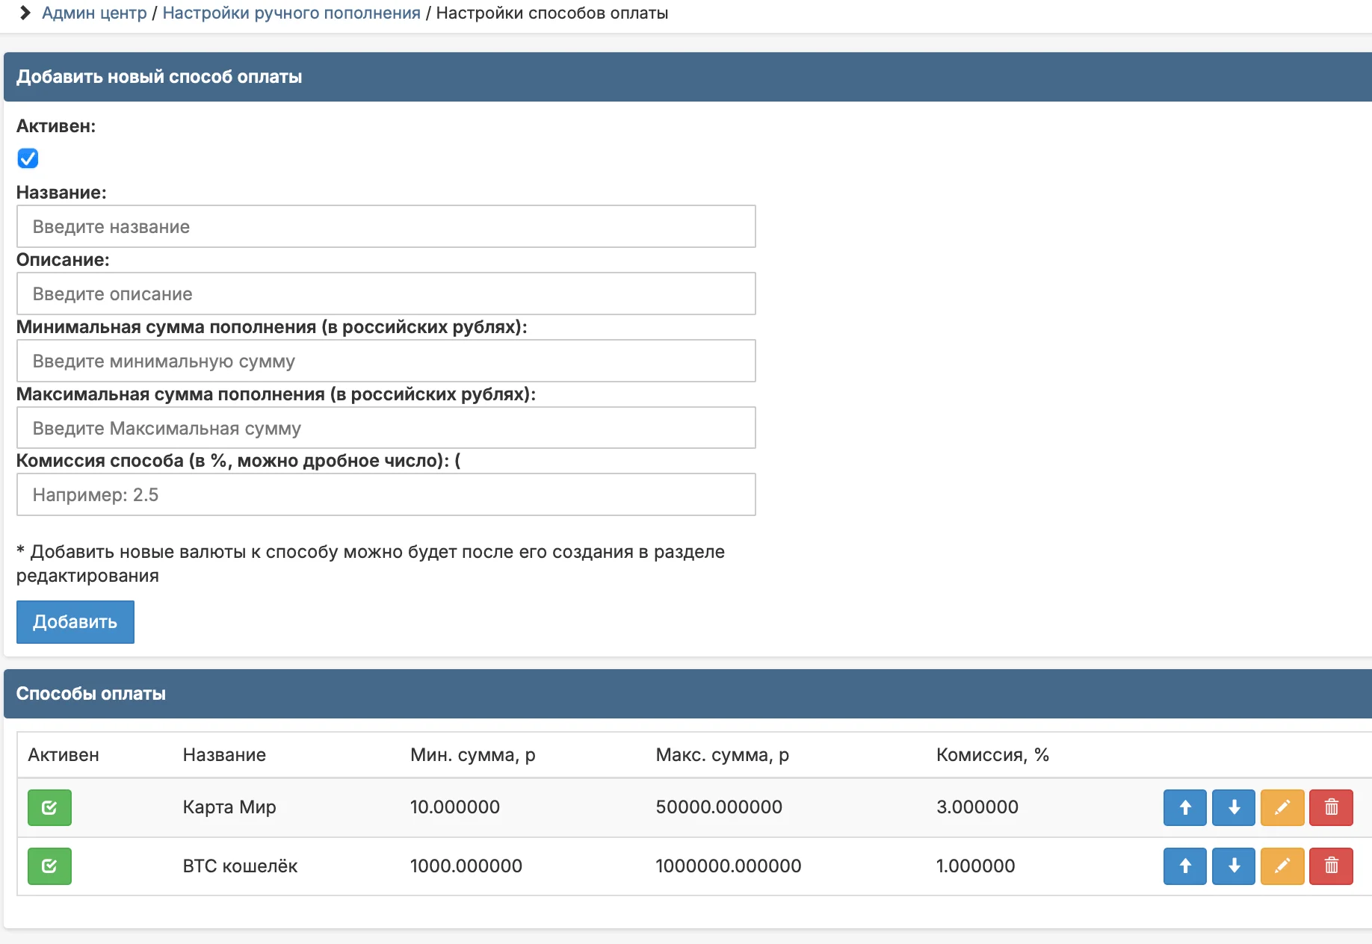Focus the Описание input field
Screen dimensions: 1372x944
[x=386, y=294]
